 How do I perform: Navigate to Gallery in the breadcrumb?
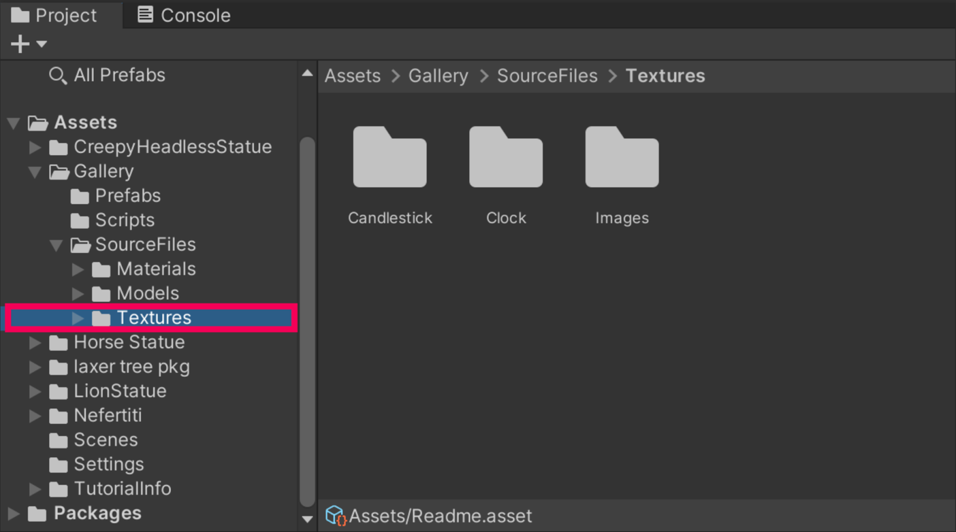[438, 76]
